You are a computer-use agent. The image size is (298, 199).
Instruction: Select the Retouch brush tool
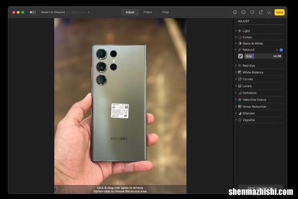pyautogui.click(x=240, y=56)
